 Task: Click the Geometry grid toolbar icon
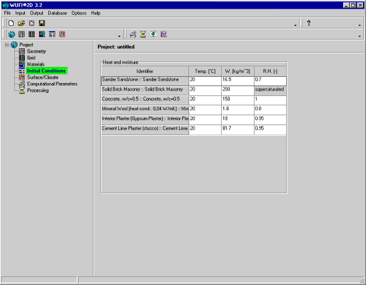coord(22,34)
